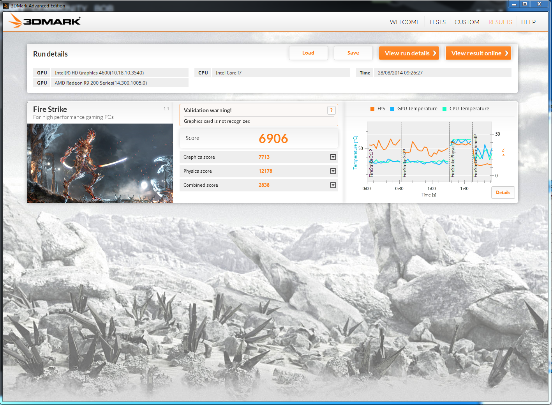Click the blue GPU Temperature legend swatch
This screenshot has height=405, width=552.
coord(392,109)
